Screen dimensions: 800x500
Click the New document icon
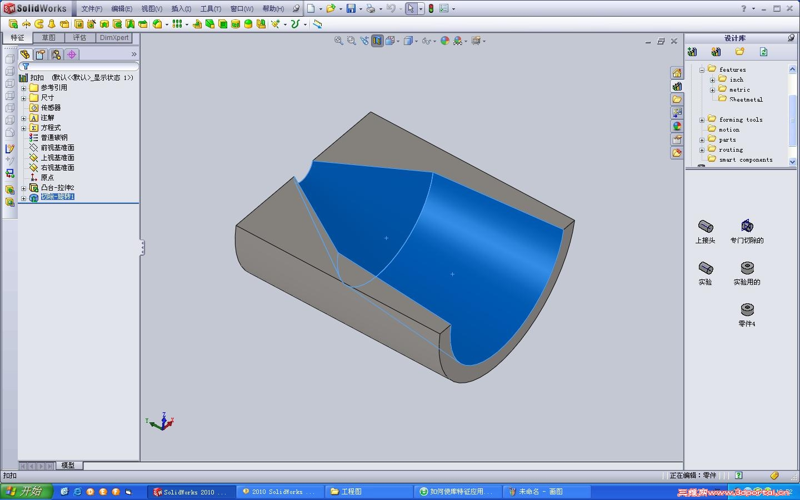(x=311, y=8)
